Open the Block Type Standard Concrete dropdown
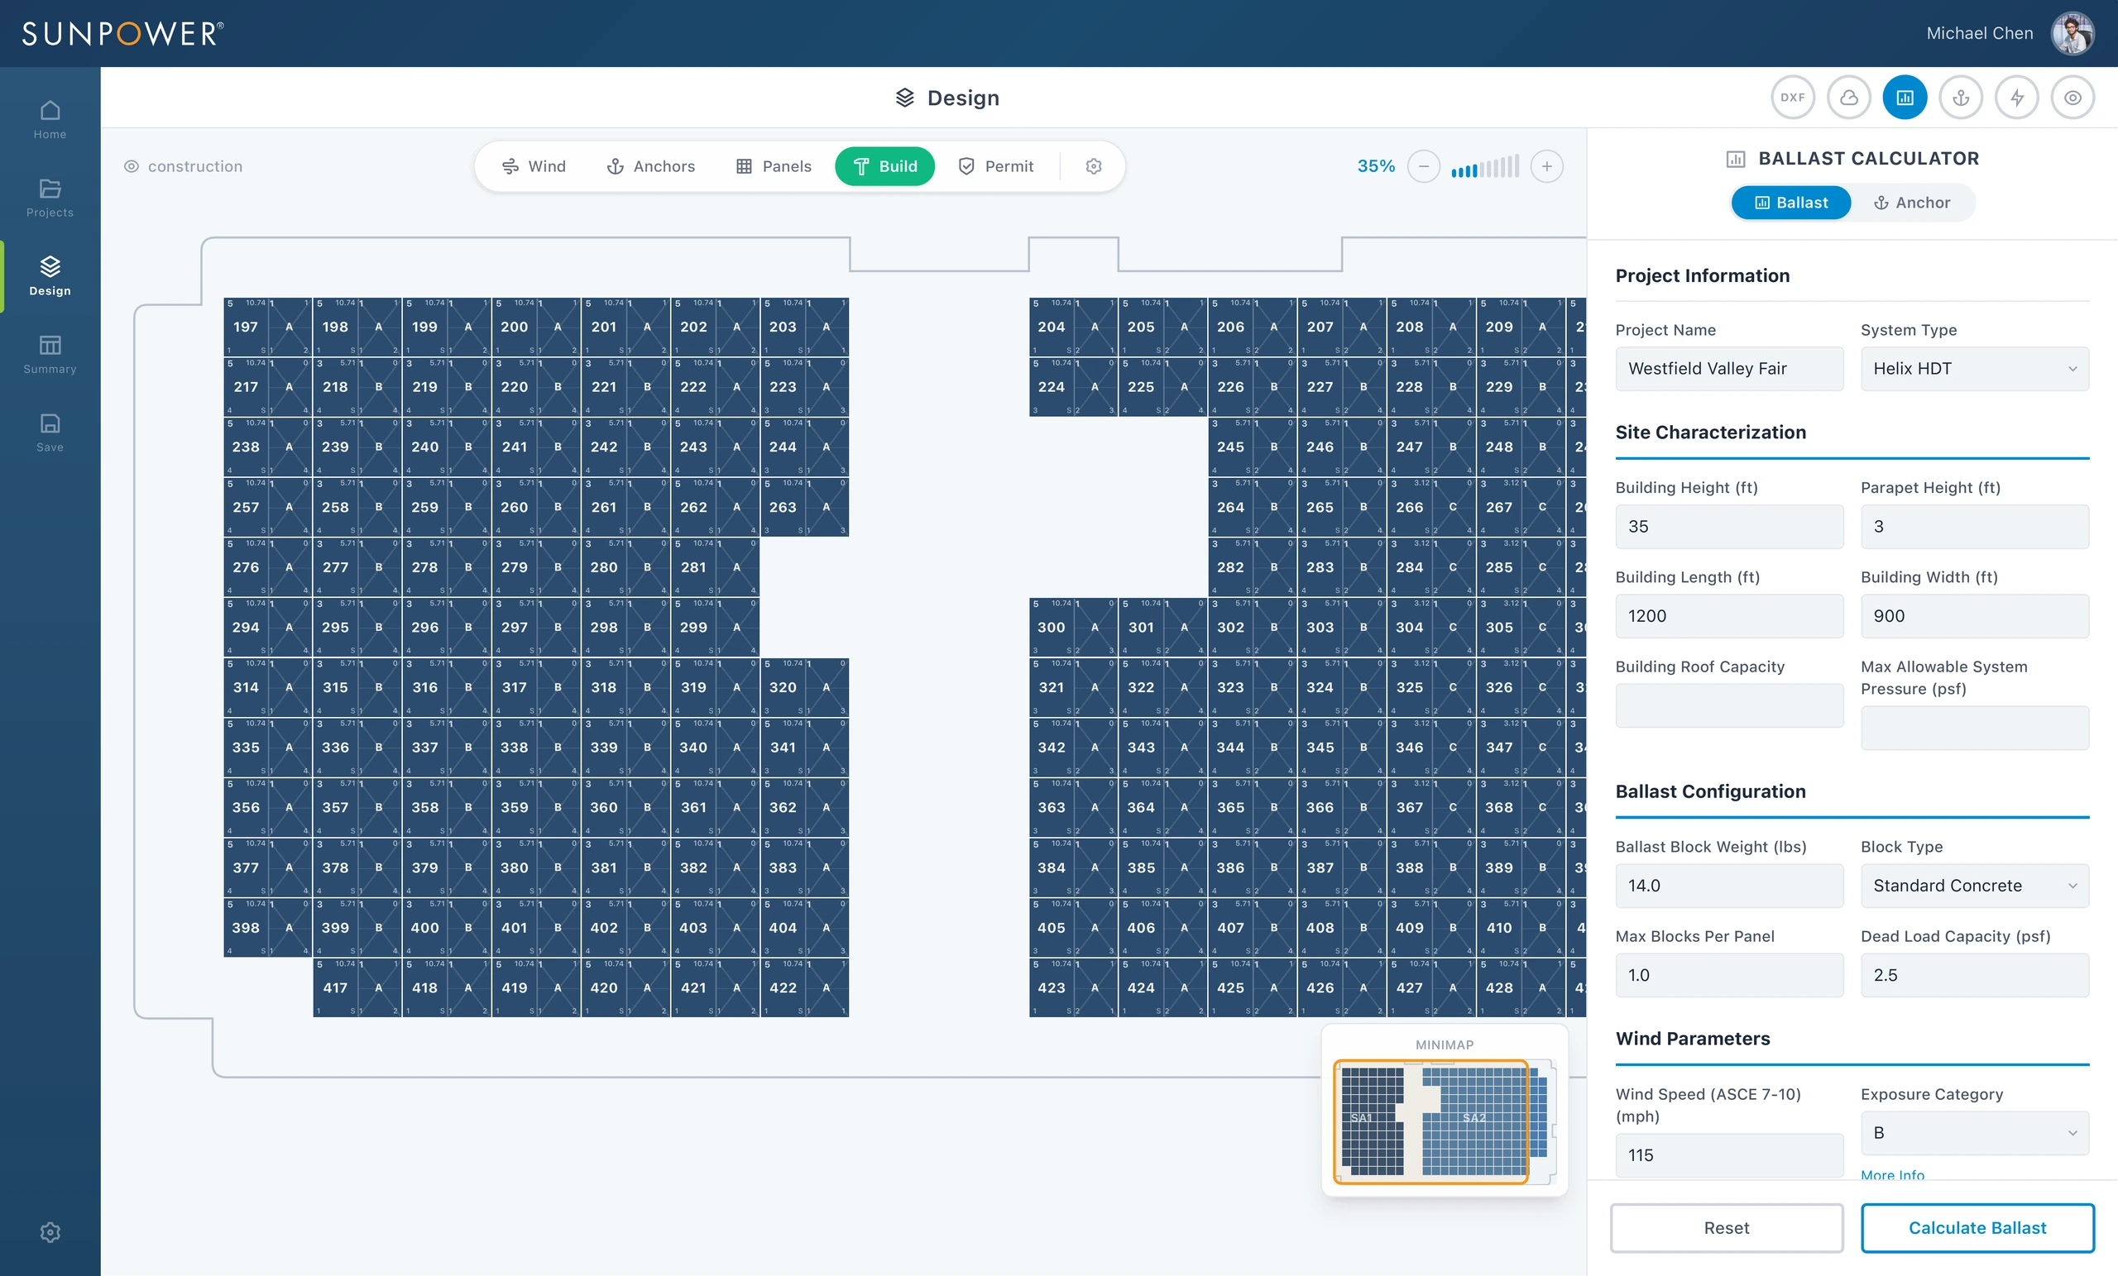The image size is (2118, 1276). pos(1974,886)
